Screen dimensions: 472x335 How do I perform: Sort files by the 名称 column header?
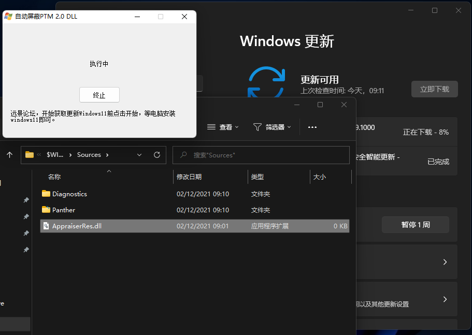tap(54, 176)
